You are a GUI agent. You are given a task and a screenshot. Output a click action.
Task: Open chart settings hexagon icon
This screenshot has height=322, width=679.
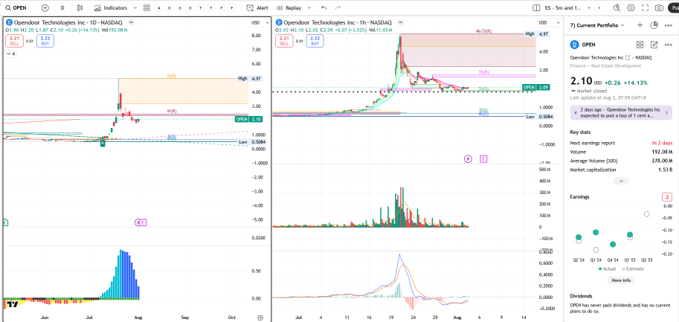click(631, 7)
